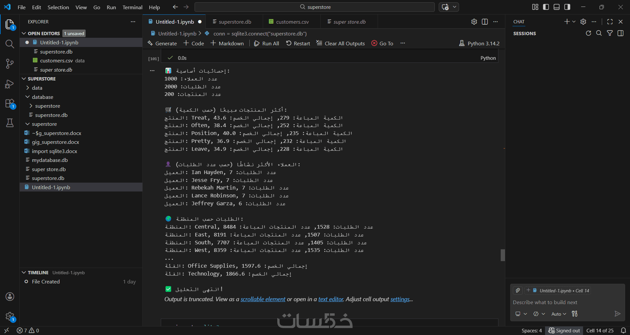Start a new chat with plus icon

point(567,22)
